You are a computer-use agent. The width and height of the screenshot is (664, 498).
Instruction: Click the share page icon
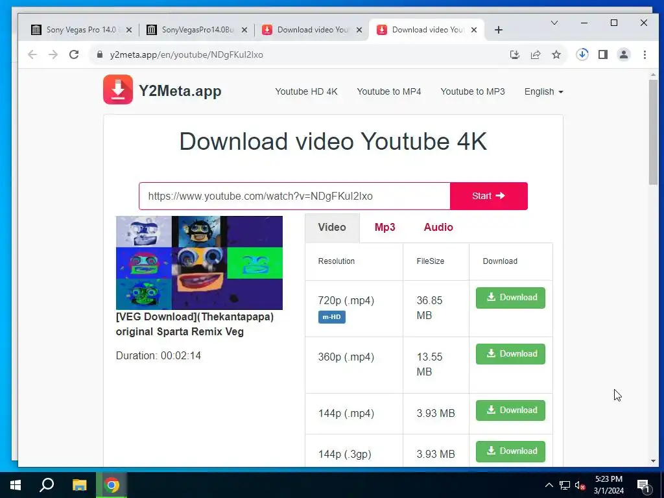[x=536, y=54]
